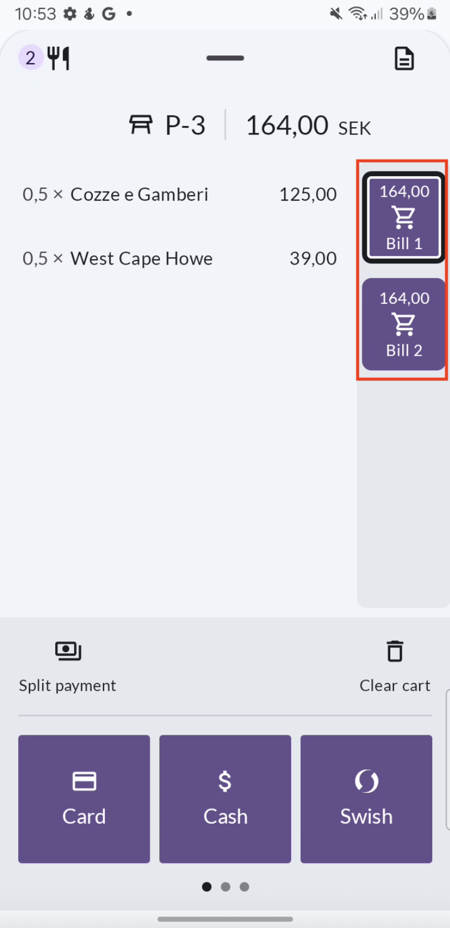Tap the table icon beside P-3
Screen dimensions: 450x928
[x=141, y=125]
